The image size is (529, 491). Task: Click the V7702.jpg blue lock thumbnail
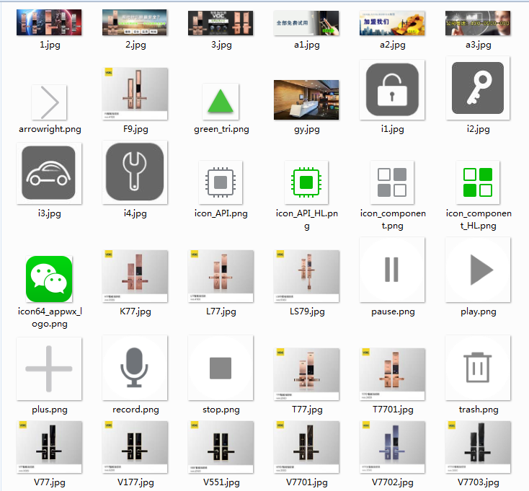coord(392,446)
